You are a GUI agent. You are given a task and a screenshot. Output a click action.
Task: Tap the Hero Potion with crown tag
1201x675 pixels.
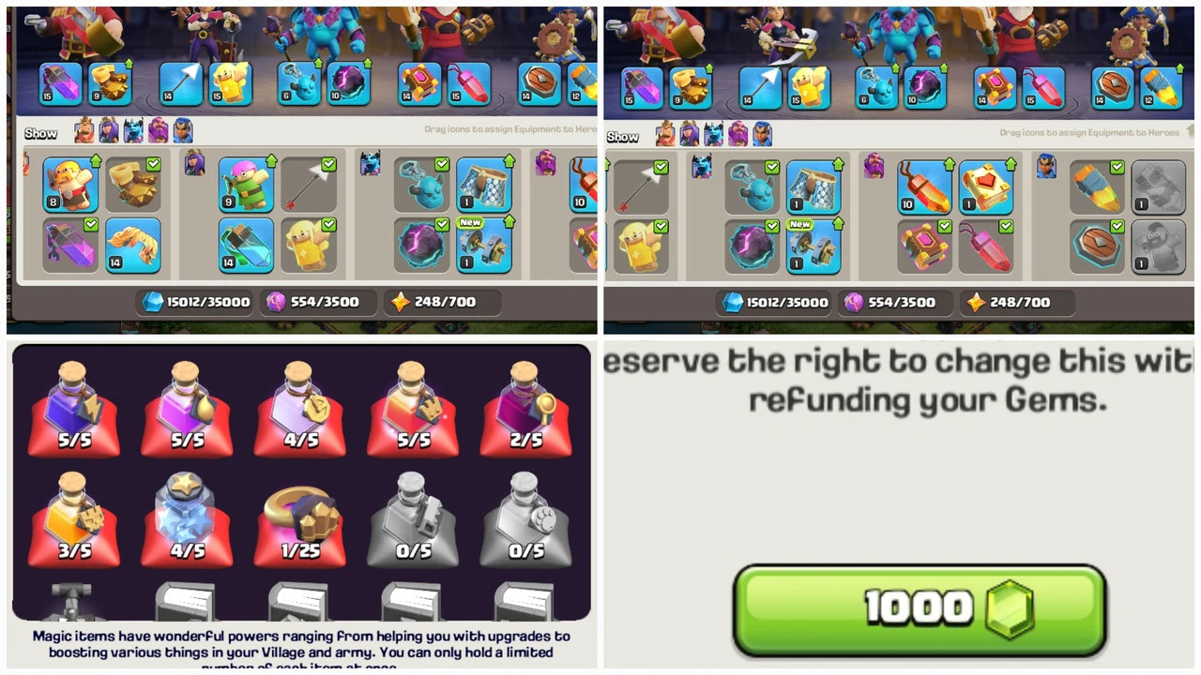coord(414,410)
